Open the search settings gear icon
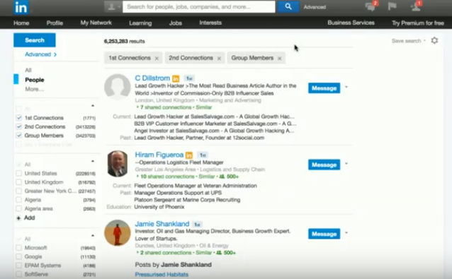The width and height of the screenshot is (452, 279). (x=434, y=40)
